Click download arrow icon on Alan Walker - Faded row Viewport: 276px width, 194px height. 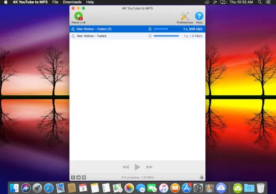tap(150, 36)
